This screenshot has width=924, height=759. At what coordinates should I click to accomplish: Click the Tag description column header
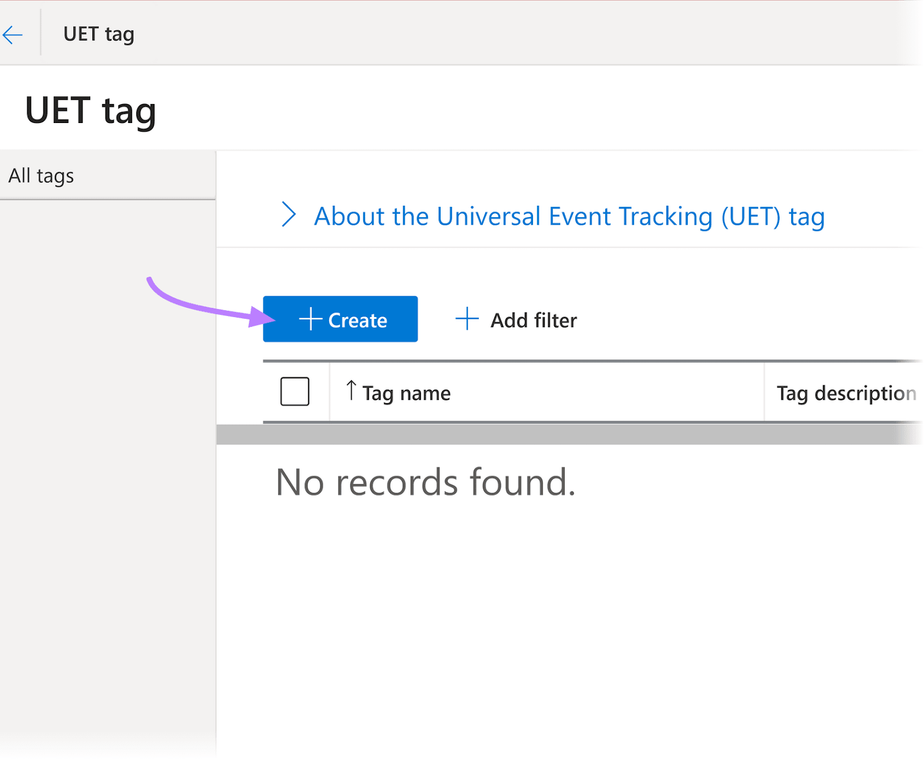[845, 393]
